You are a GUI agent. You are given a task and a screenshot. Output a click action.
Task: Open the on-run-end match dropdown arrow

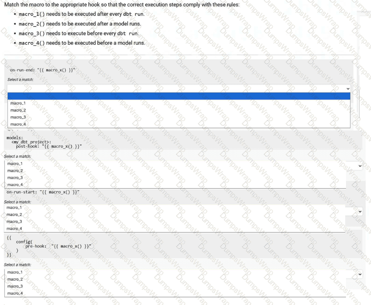click(348, 89)
